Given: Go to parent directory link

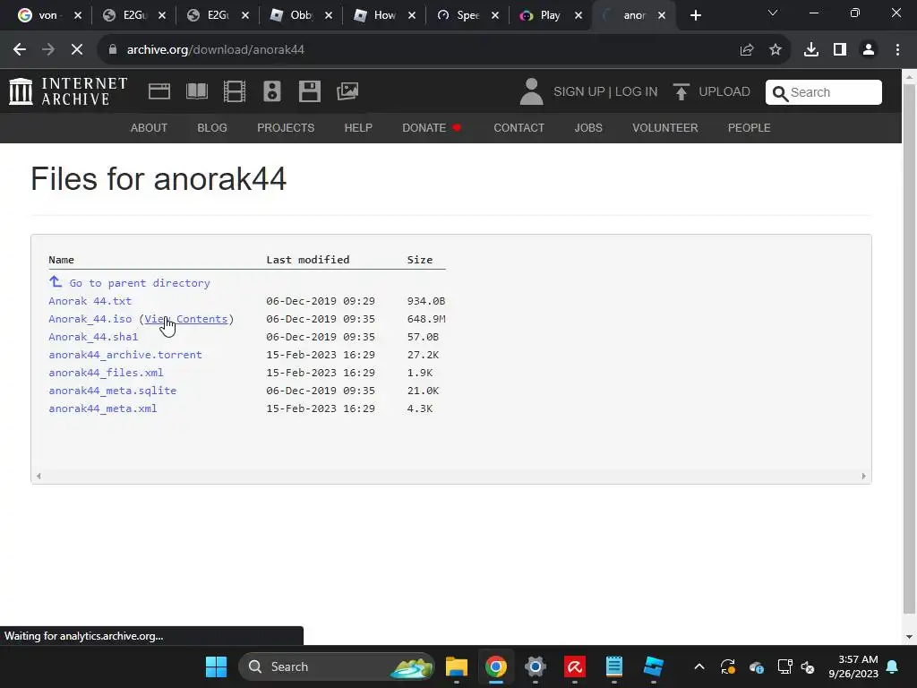Looking at the screenshot, I should coord(129,282).
